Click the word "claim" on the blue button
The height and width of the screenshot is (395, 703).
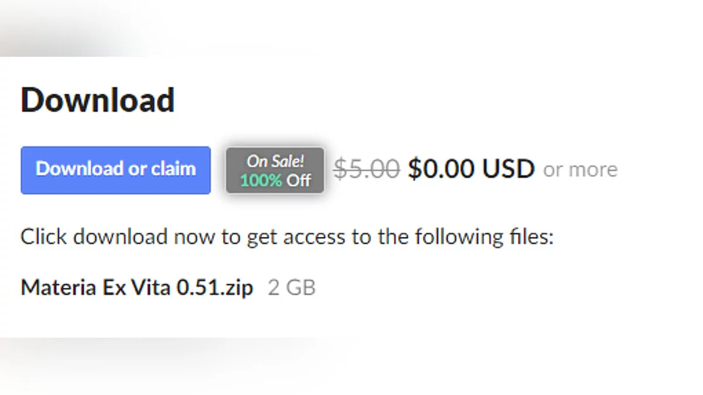tap(173, 169)
